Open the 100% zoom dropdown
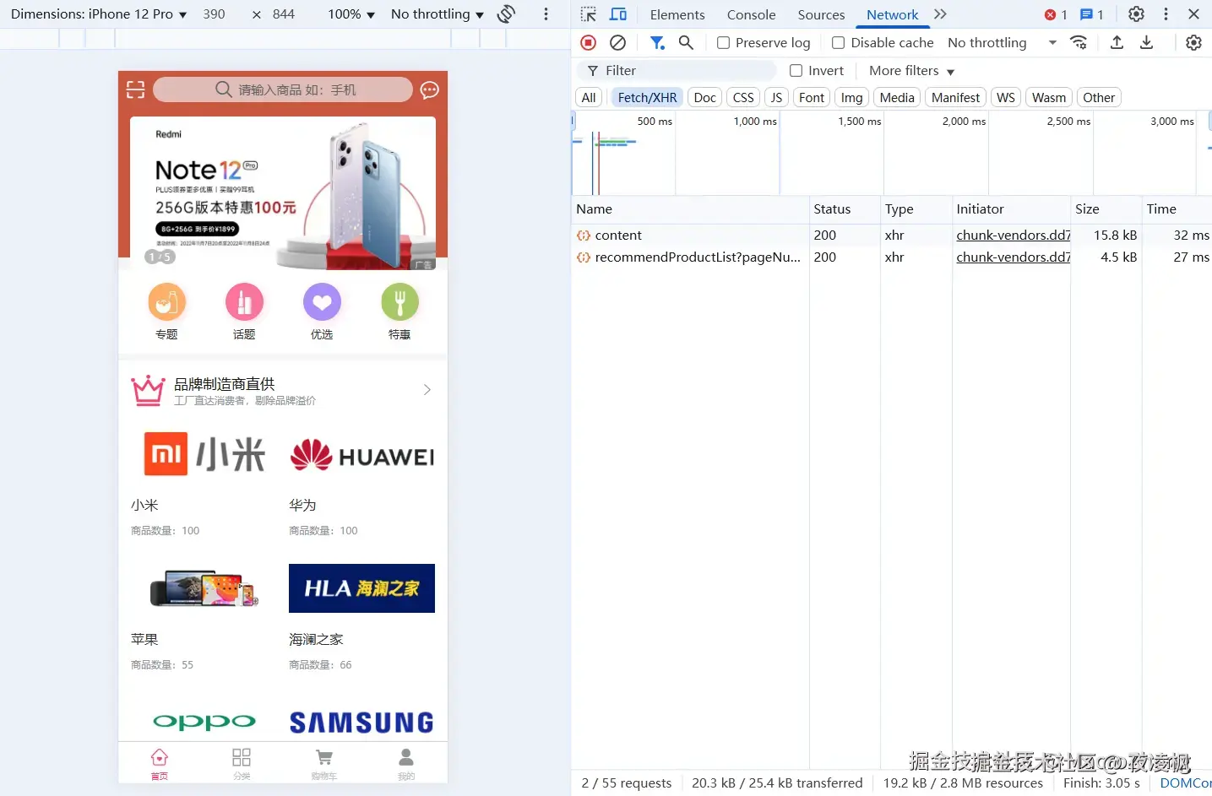The width and height of the screenshot is (1212, 796). coord(351,14)
